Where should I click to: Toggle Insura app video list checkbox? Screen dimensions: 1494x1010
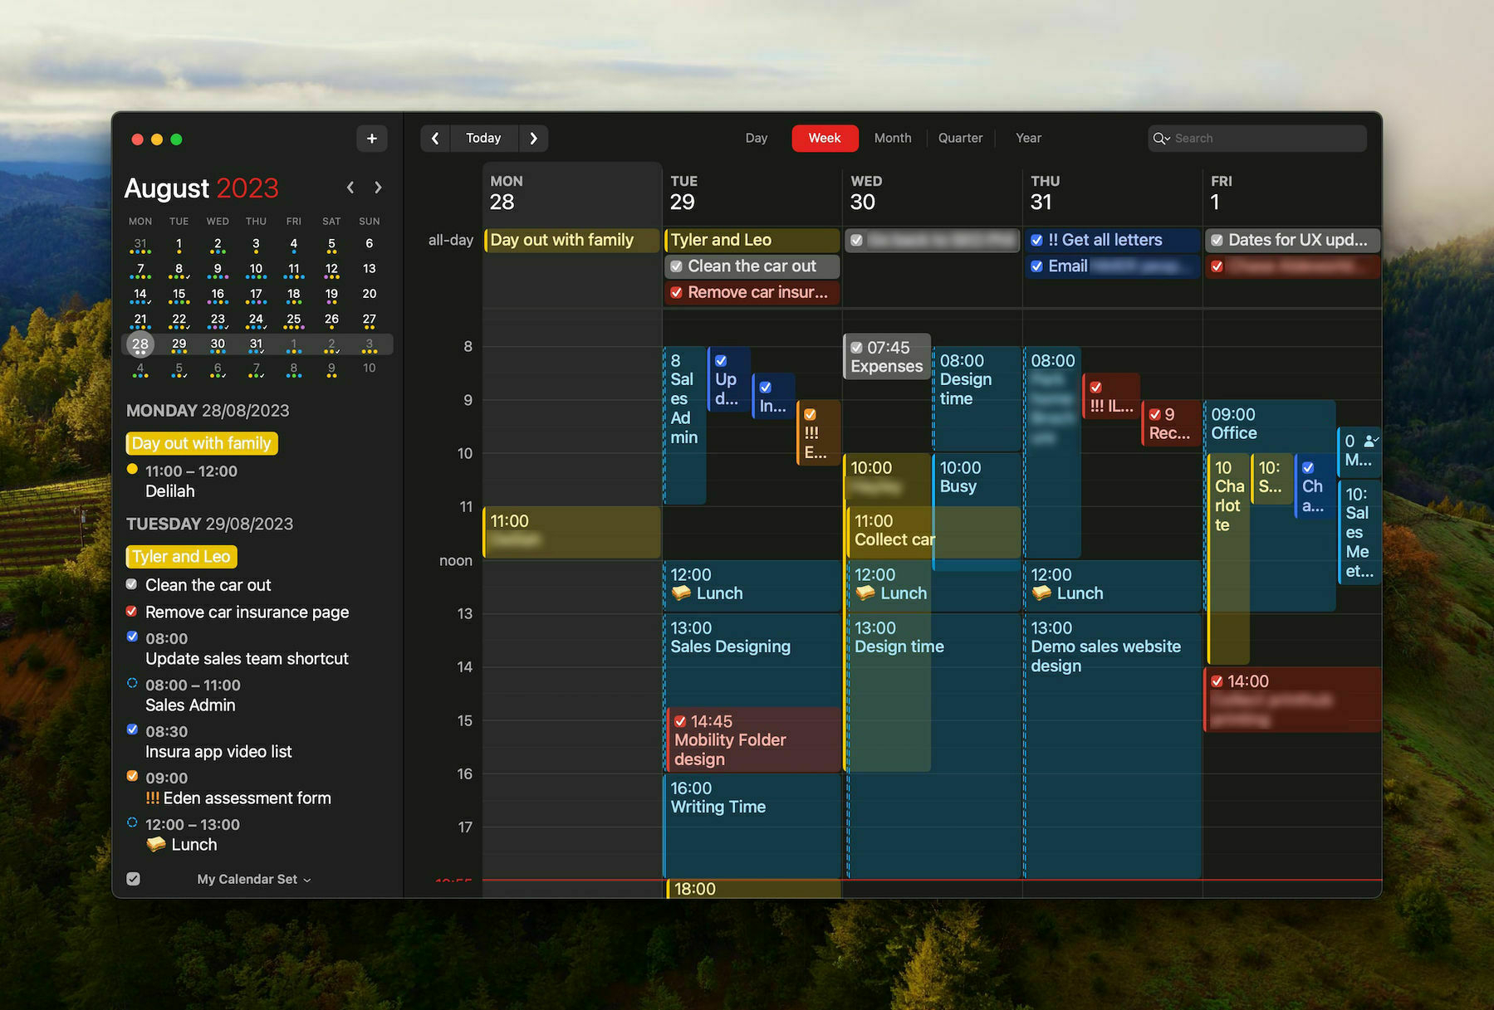click(x=132, y=730)
